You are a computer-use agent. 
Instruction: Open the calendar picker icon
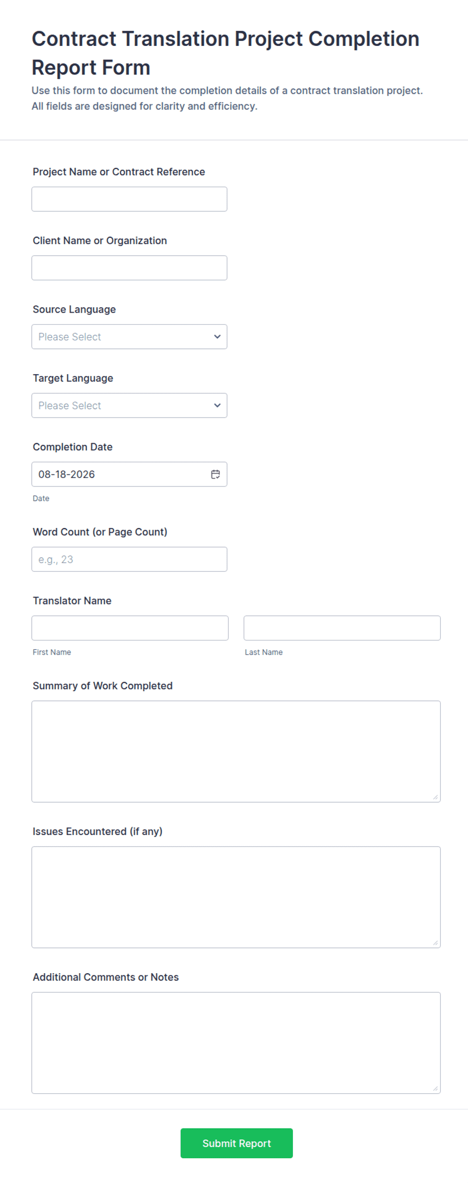[215, 474]
